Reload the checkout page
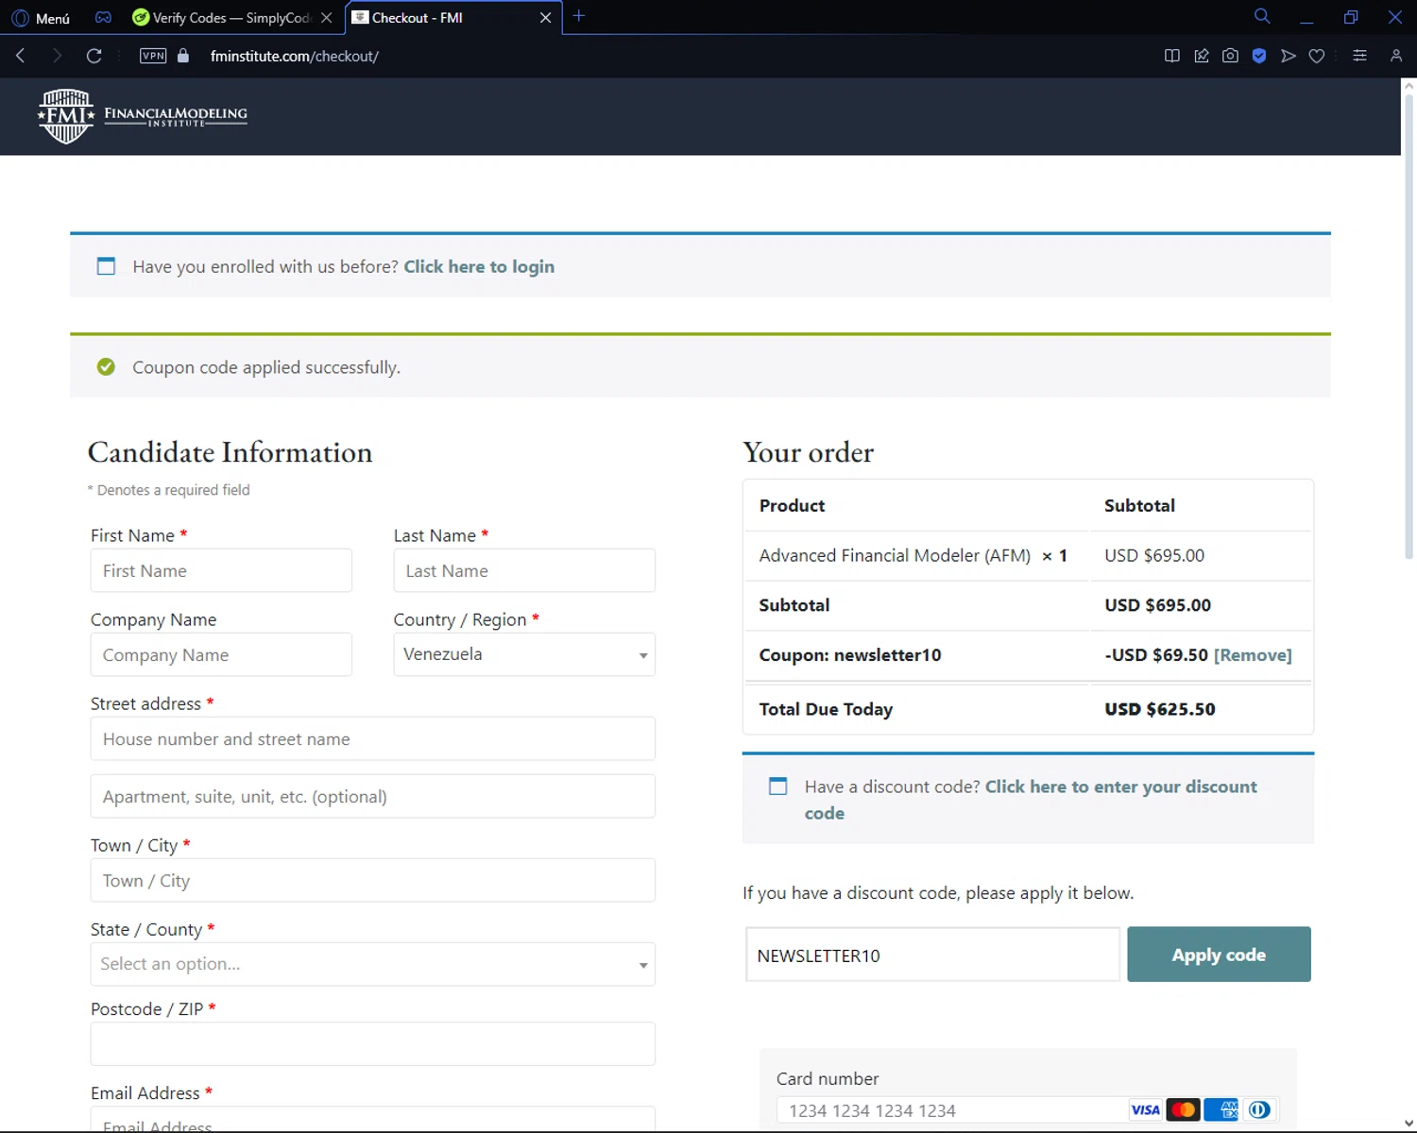The image size is (1417, 1133). [x=94, y=56]
